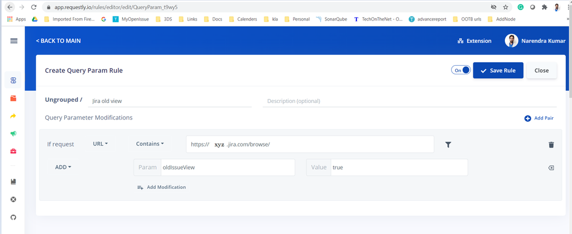
Task: Focus the Description optional field
Action: [410, 101]
